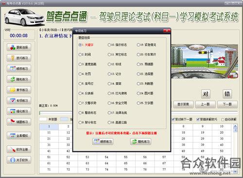Screen dimensions: 243x178
Task: Choose radio option 12. 标线
Action: click(x=115, y=64)
